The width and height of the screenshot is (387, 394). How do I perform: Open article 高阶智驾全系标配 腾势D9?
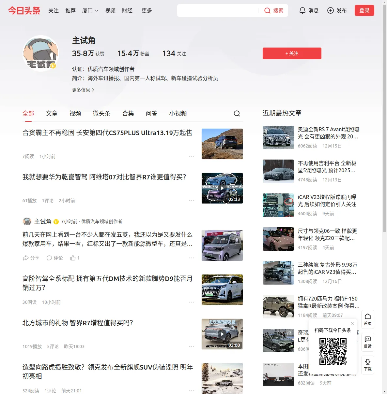click(108, 283)
